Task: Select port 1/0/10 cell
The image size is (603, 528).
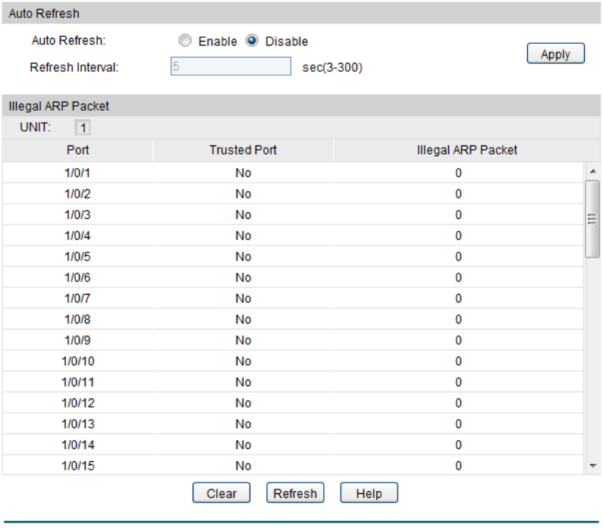Action: point(77,361)
